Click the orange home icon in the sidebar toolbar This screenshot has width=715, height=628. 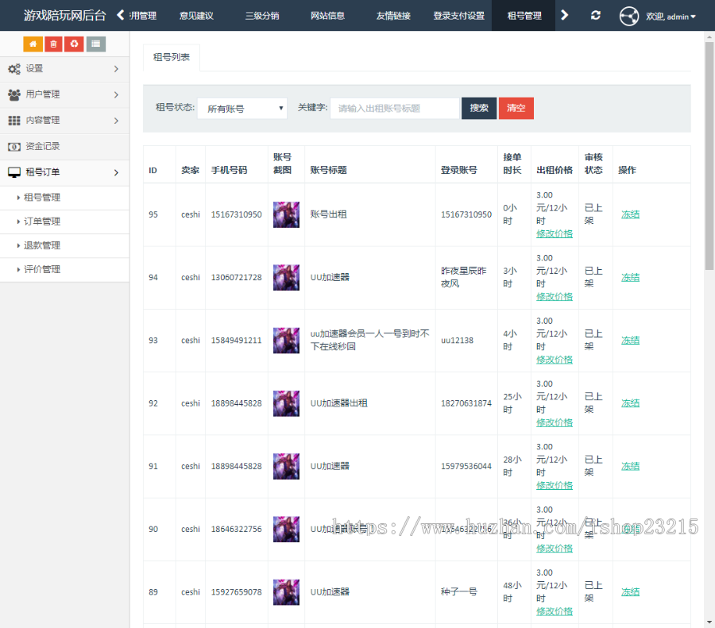[32, 44]
